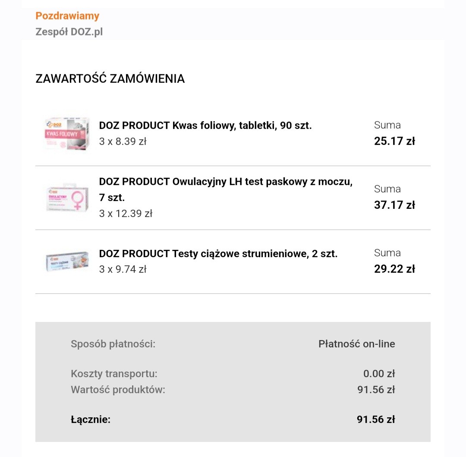Click the ZAWARTOŚĆ ZAMÓWIENIA heading
The height and width of the screenshot is (457, 466).
pyautogui.click(x=110, y=79)
